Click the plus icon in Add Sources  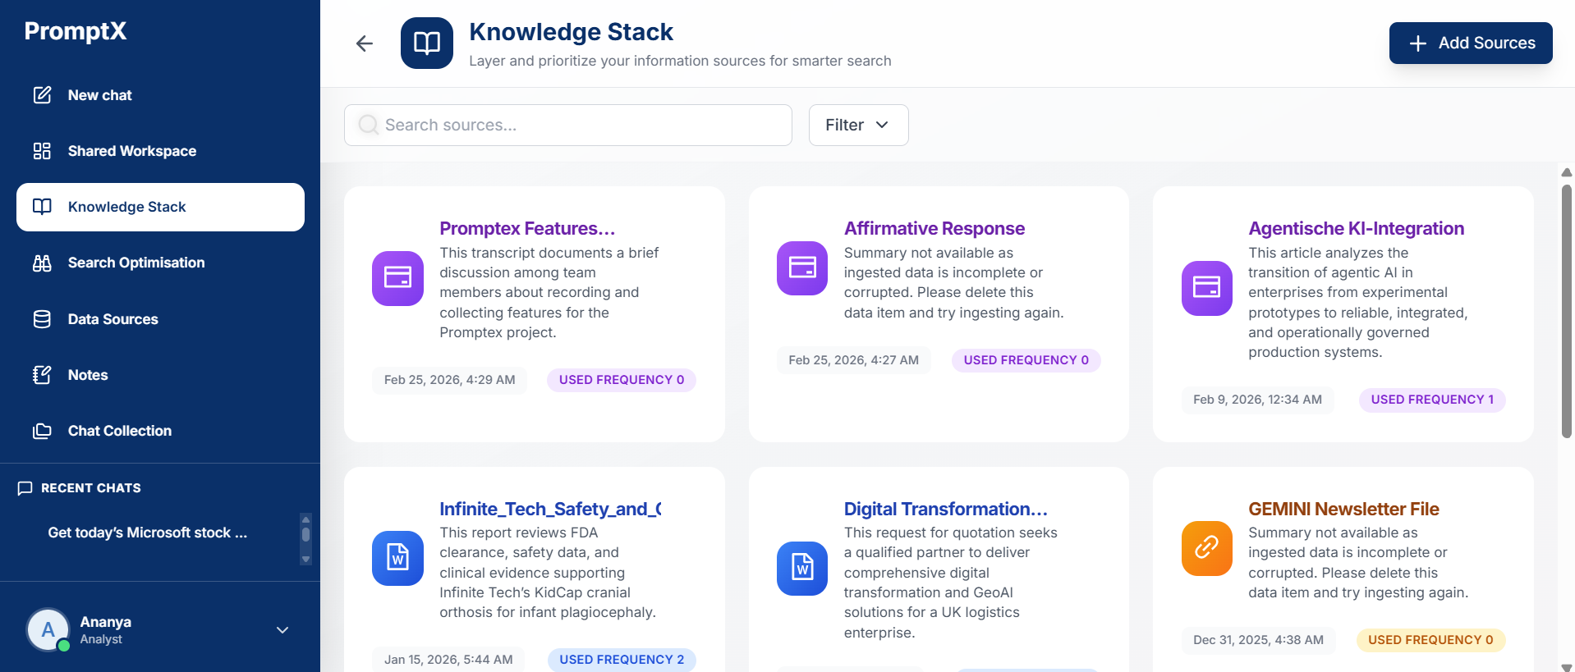coord(1417,43)
